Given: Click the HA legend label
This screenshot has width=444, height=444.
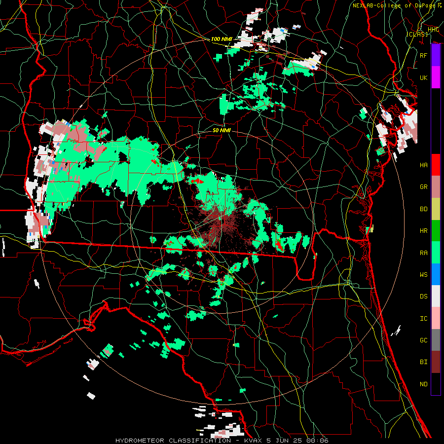Looking at the screenshot, I should pos(423,165).
